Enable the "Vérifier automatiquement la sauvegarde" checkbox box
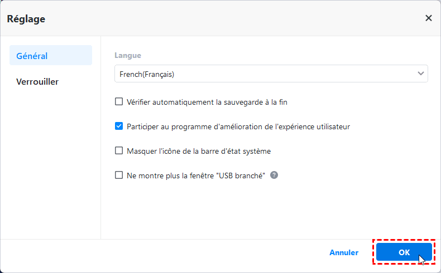This screenshot has width=441, height=273. (x=119, y=102)
